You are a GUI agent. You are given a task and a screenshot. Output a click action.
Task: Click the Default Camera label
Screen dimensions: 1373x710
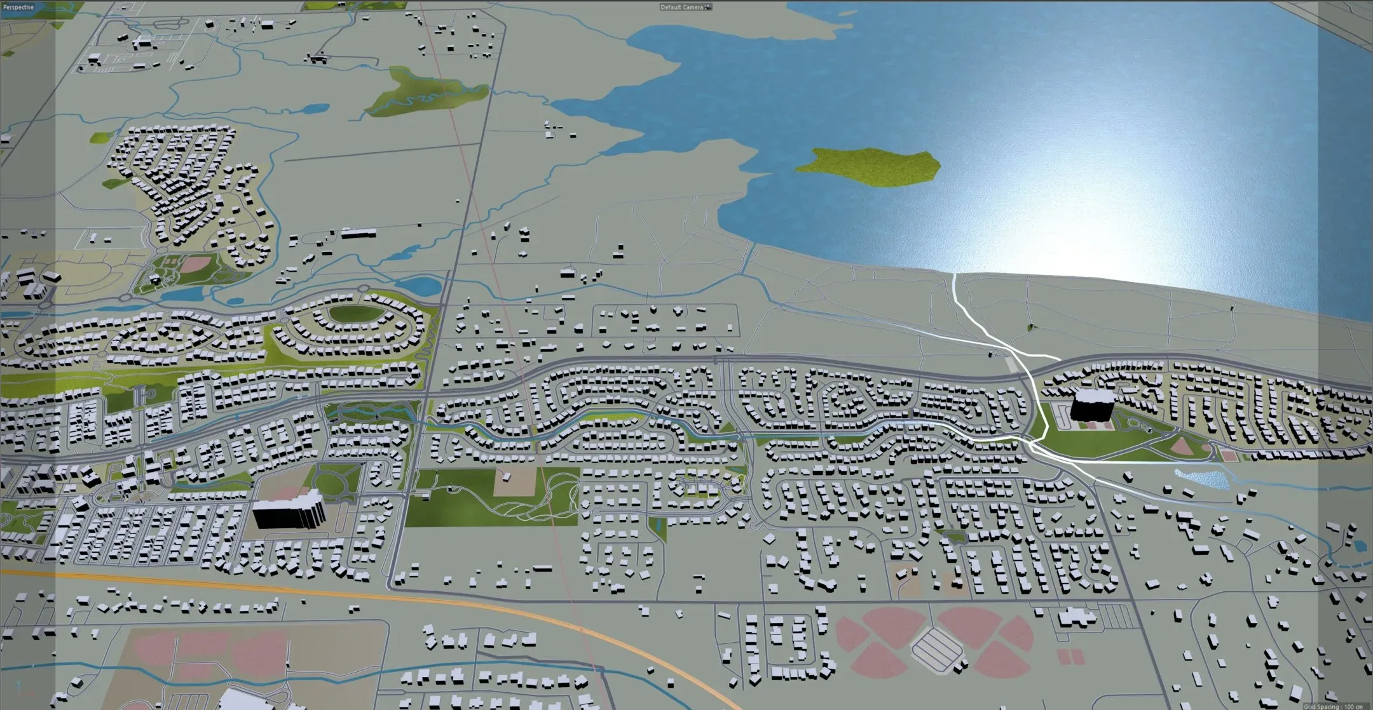(x=681, y=8)
